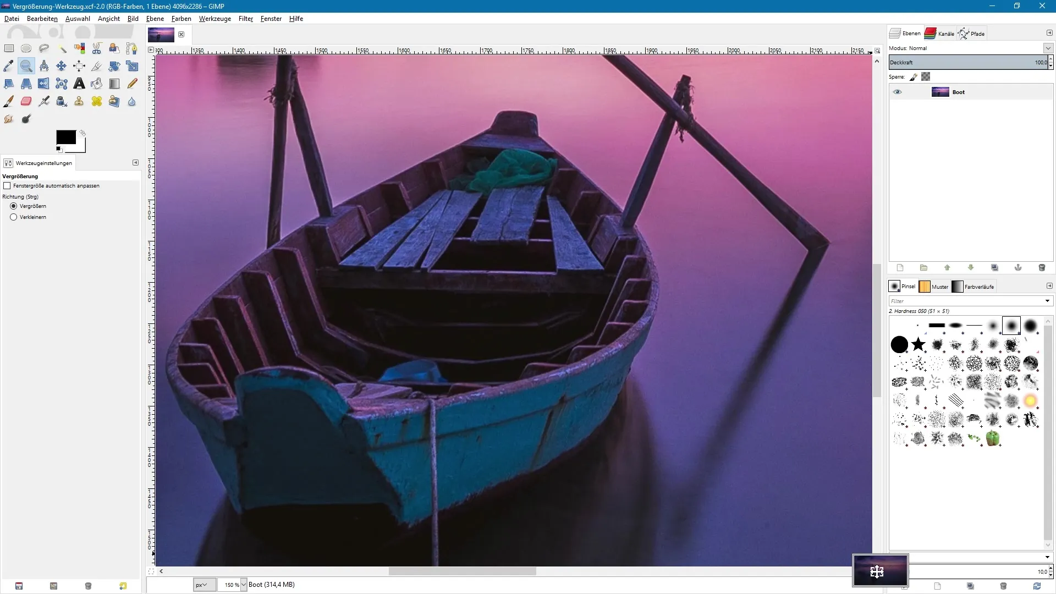The image size is (1056, 594).
Task: Choose the Vergrößern radio option
Action: click(14, 206)
